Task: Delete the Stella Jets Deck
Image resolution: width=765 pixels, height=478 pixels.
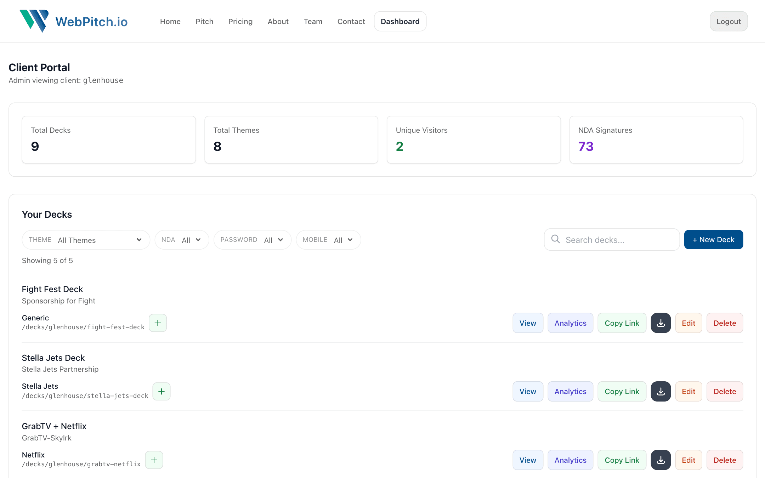Action: (724, 391)
